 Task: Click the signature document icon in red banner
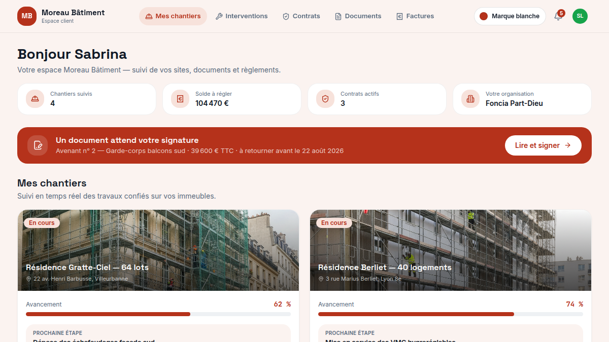(38, 145)
